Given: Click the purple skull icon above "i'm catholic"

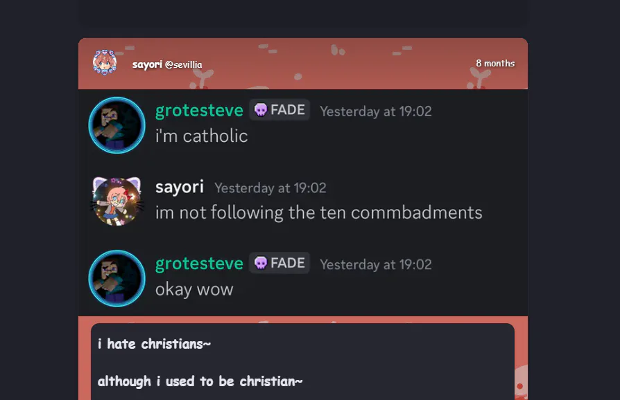Looking at the screenshot, I should click(x=261, y=109).
